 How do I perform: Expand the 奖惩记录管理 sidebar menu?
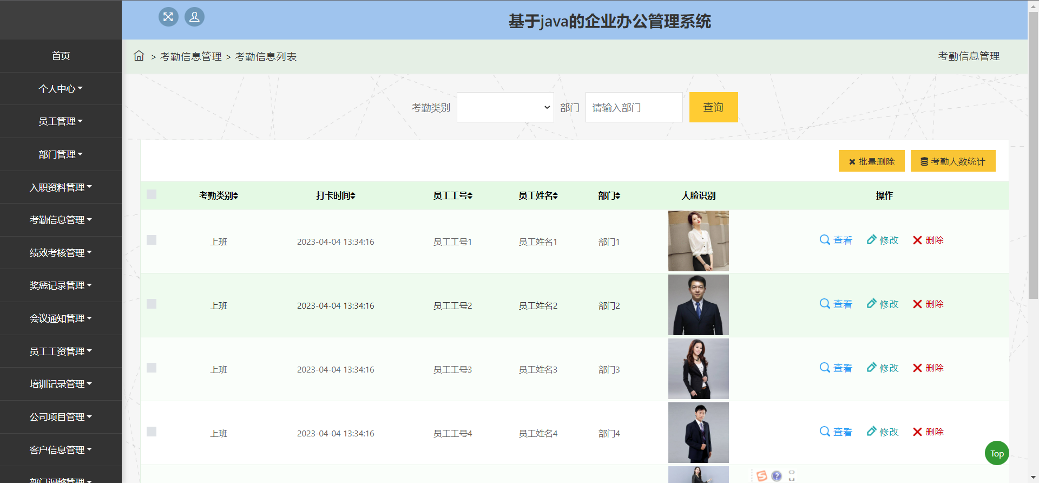tap(61, 285)
